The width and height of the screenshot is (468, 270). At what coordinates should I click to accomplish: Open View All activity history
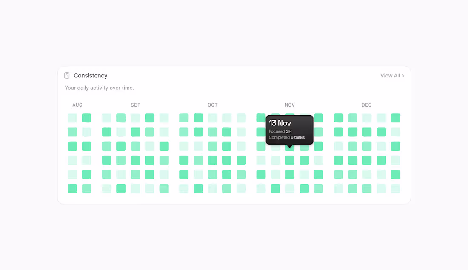coord(390,75)
